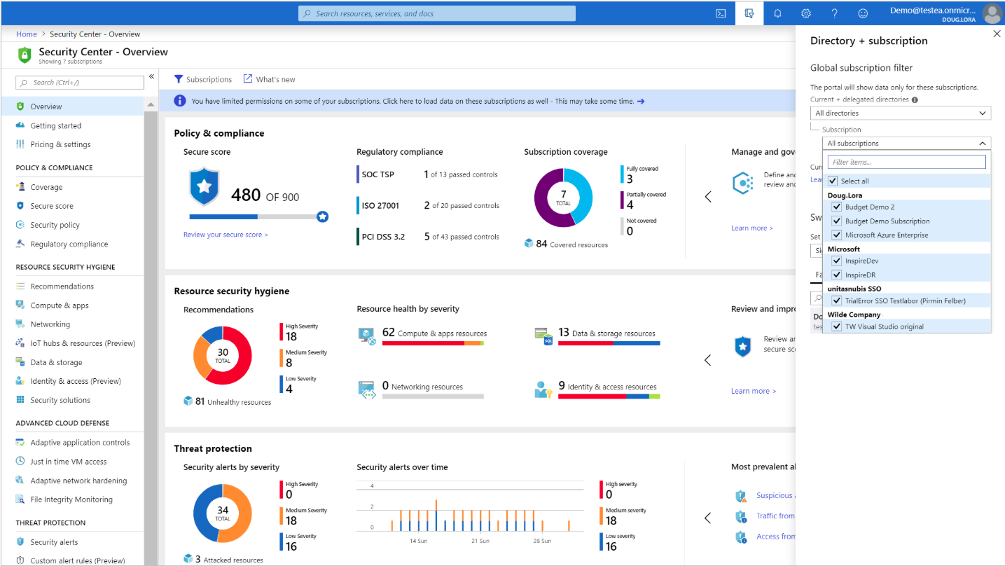Open the feedback smiley icon
The image size is (1005, 566).
(863, 13)
